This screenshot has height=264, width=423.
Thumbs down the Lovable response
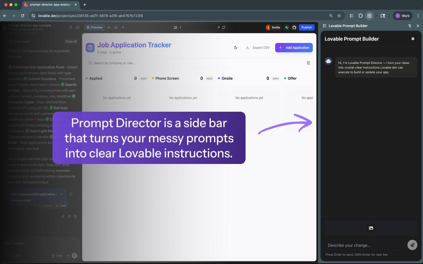click(69, 216)
